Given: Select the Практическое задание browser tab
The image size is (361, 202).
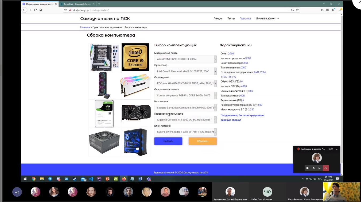Looking at the screenshot, I should 40,4.
